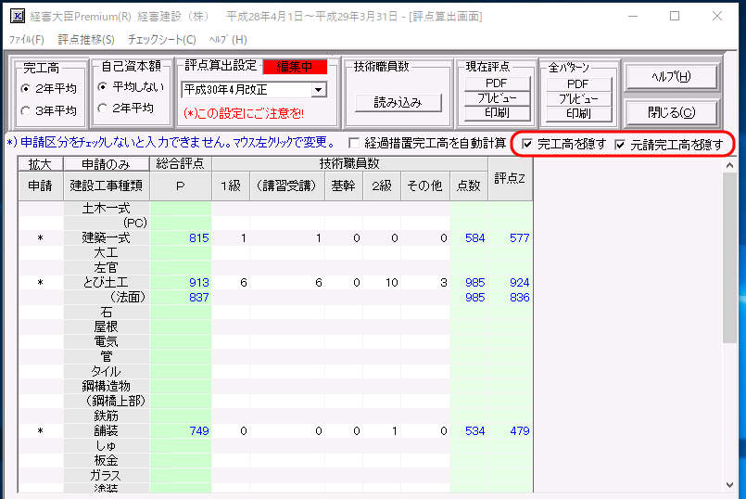This screenshot has height=499, width=746.
Task: Click 印刷 button under 全パターン
Action: 578,114
